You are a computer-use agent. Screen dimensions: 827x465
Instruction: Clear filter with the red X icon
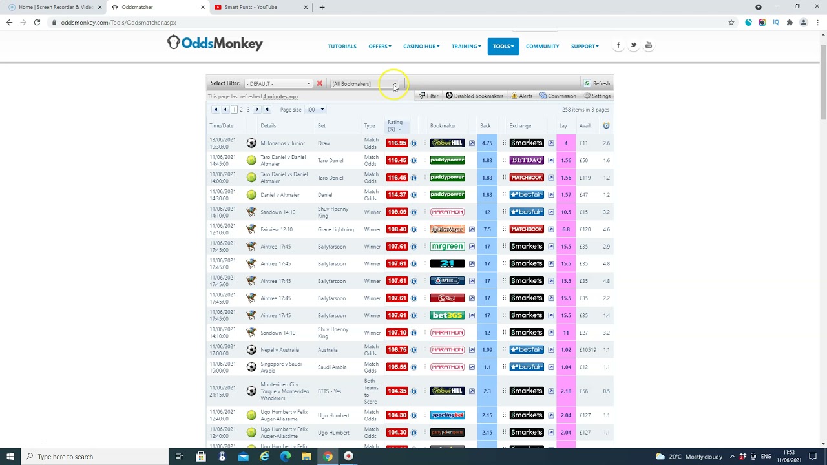(319, 83)
